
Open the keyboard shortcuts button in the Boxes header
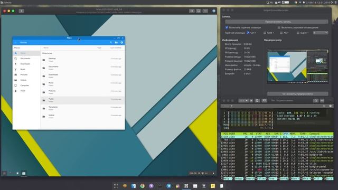point(199,11)
